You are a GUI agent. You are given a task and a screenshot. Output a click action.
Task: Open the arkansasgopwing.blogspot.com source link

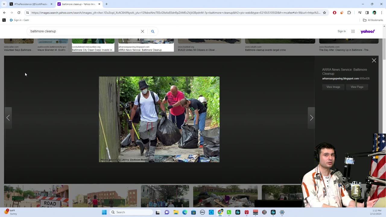click(340, 78)
